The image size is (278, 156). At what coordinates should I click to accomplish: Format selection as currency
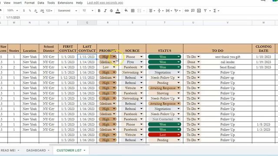(24, 10)
